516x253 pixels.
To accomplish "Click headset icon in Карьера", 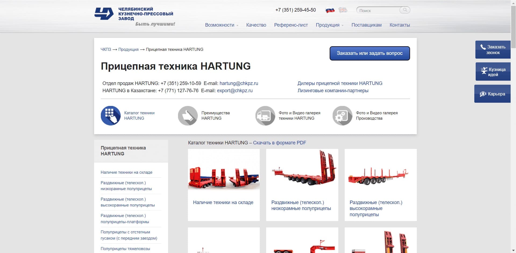I will [x=483, y=94].
